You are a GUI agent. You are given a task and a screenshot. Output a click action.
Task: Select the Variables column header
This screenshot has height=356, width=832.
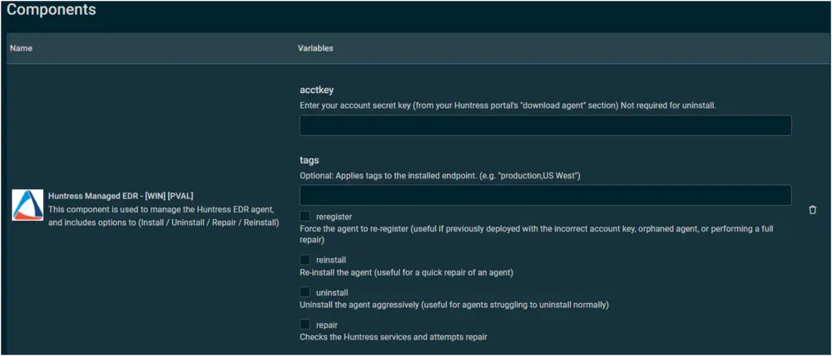click(x=315, y=48)
